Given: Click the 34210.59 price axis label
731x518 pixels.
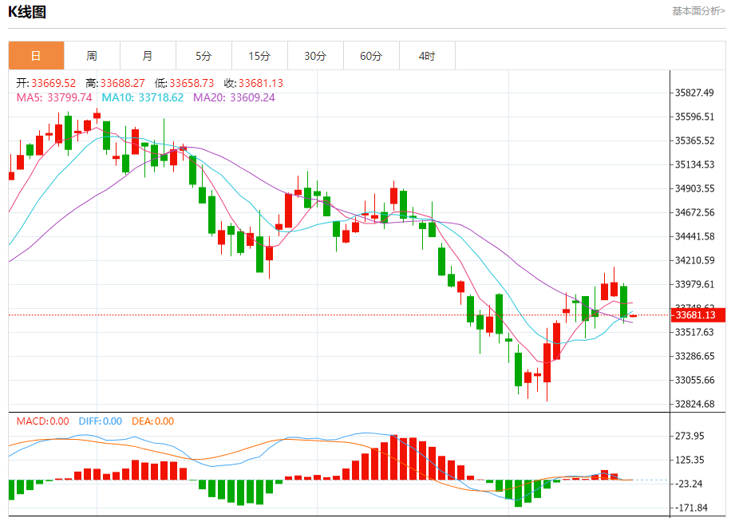Looking at the screenshot, I should point(694,260).
